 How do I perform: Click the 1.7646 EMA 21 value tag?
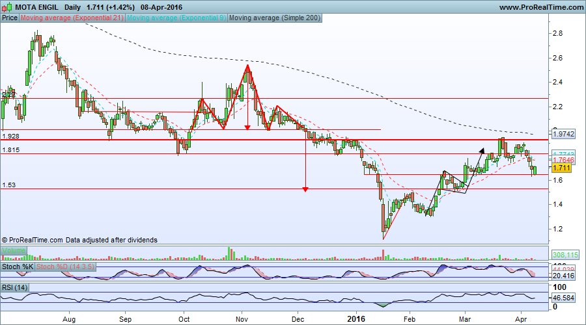[x=563, y=160]
